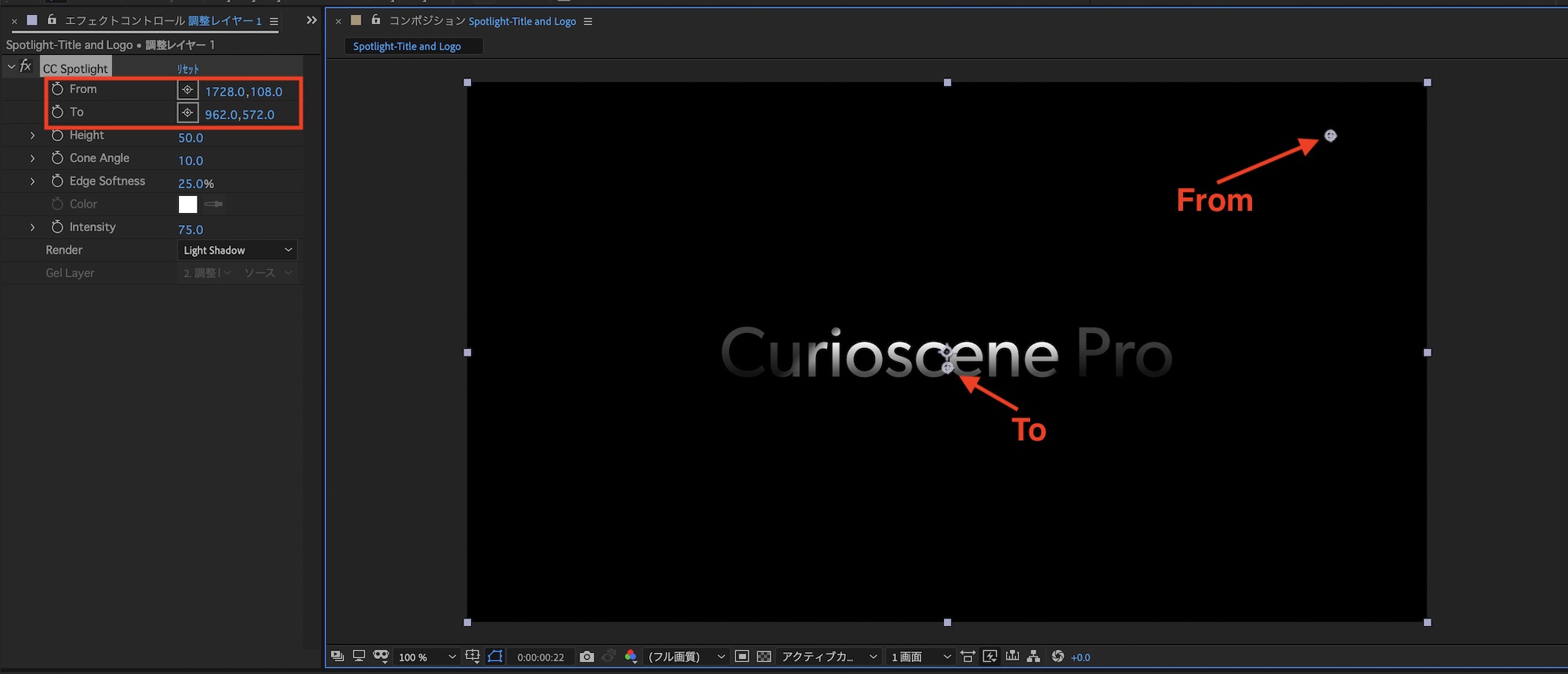The width and height of the screenshot is (1568, 674).
Task: Click the Primary Viewer monitor icon
Action: 359,656
